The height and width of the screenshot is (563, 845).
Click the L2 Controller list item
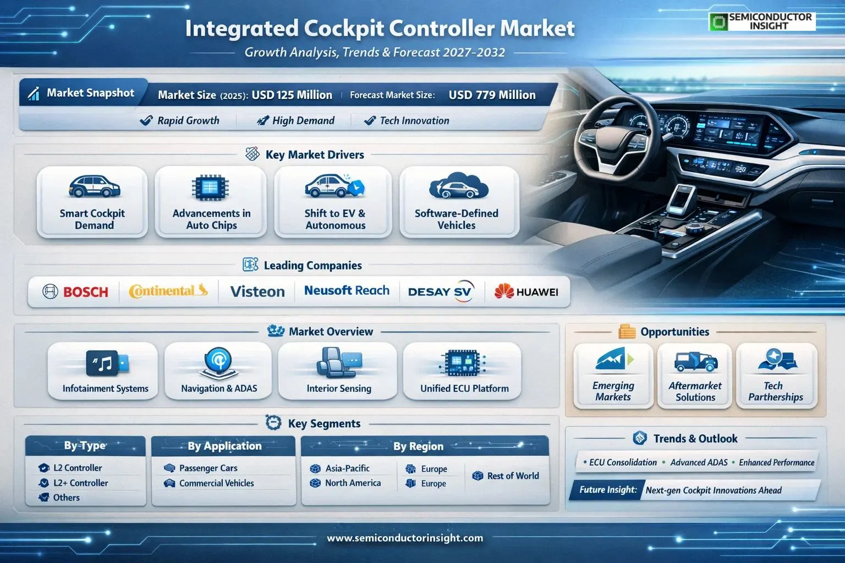[x=70, y=468]
